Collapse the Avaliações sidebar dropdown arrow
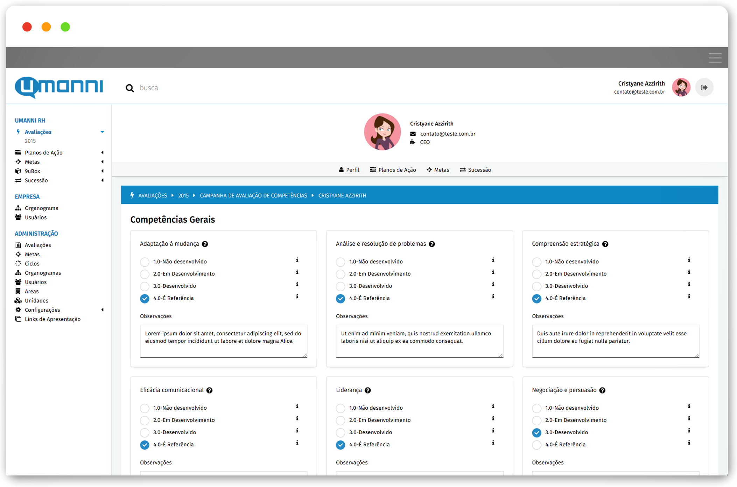The width and height of the screenshot is (737, 487). [102, 132]
